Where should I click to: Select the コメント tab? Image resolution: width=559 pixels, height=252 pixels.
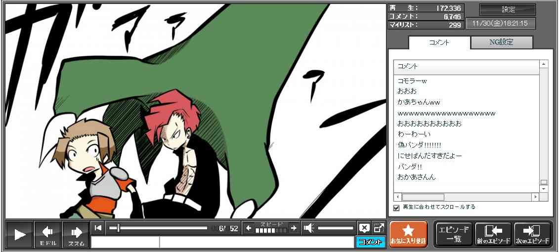pyautogui.click(x=439, y=42)
